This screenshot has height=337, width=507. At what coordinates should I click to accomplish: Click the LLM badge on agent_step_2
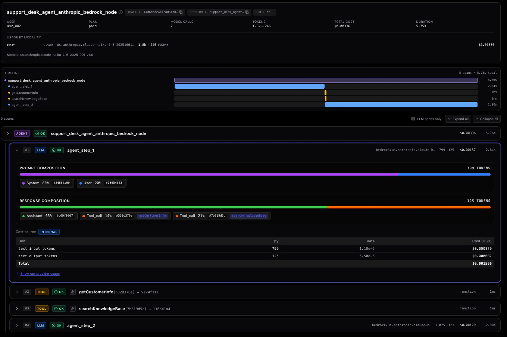point(41,325)
